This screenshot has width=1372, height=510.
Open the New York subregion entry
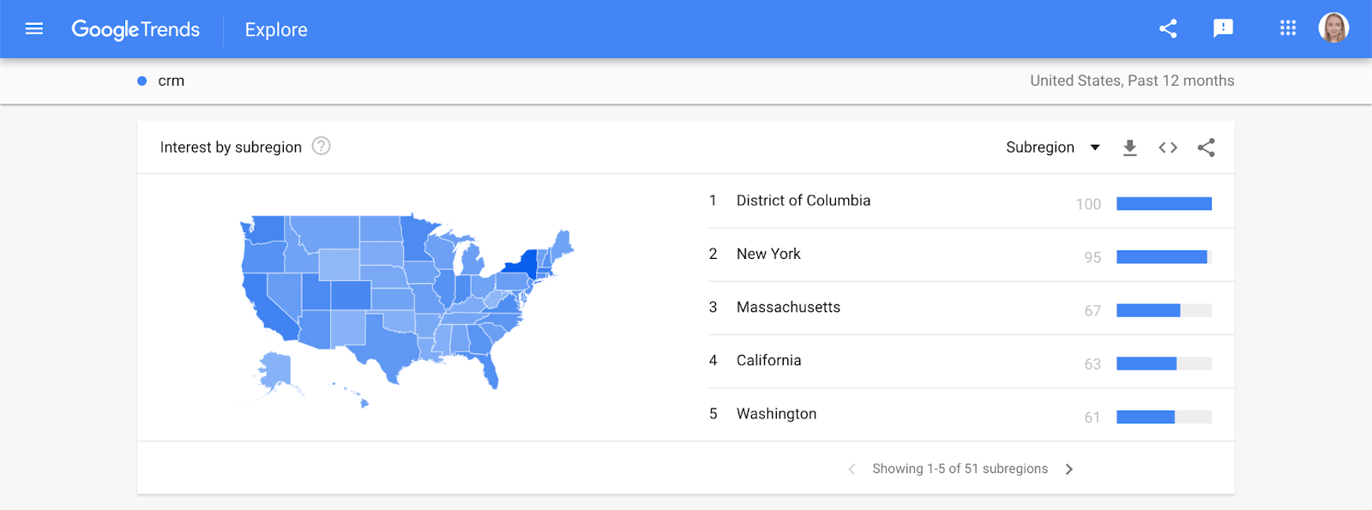(972, 255)
